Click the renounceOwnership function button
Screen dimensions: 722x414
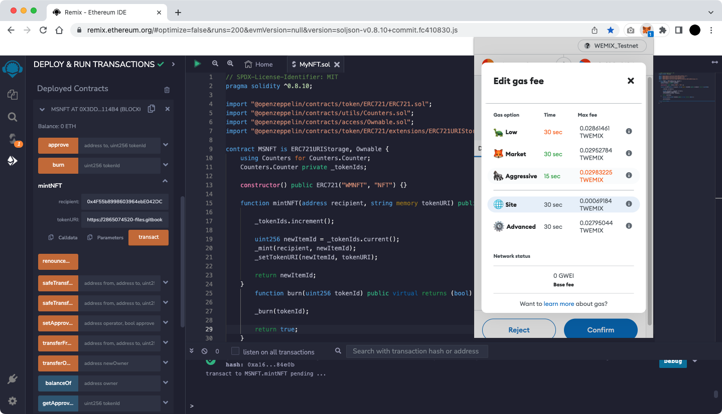(58, 261)
